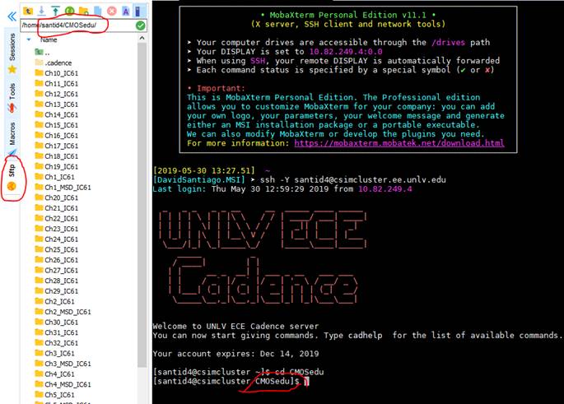Refresh the current folder with green icon
Image resolution: width=564 pixels, height=404 pixels.
pos(69,11)
